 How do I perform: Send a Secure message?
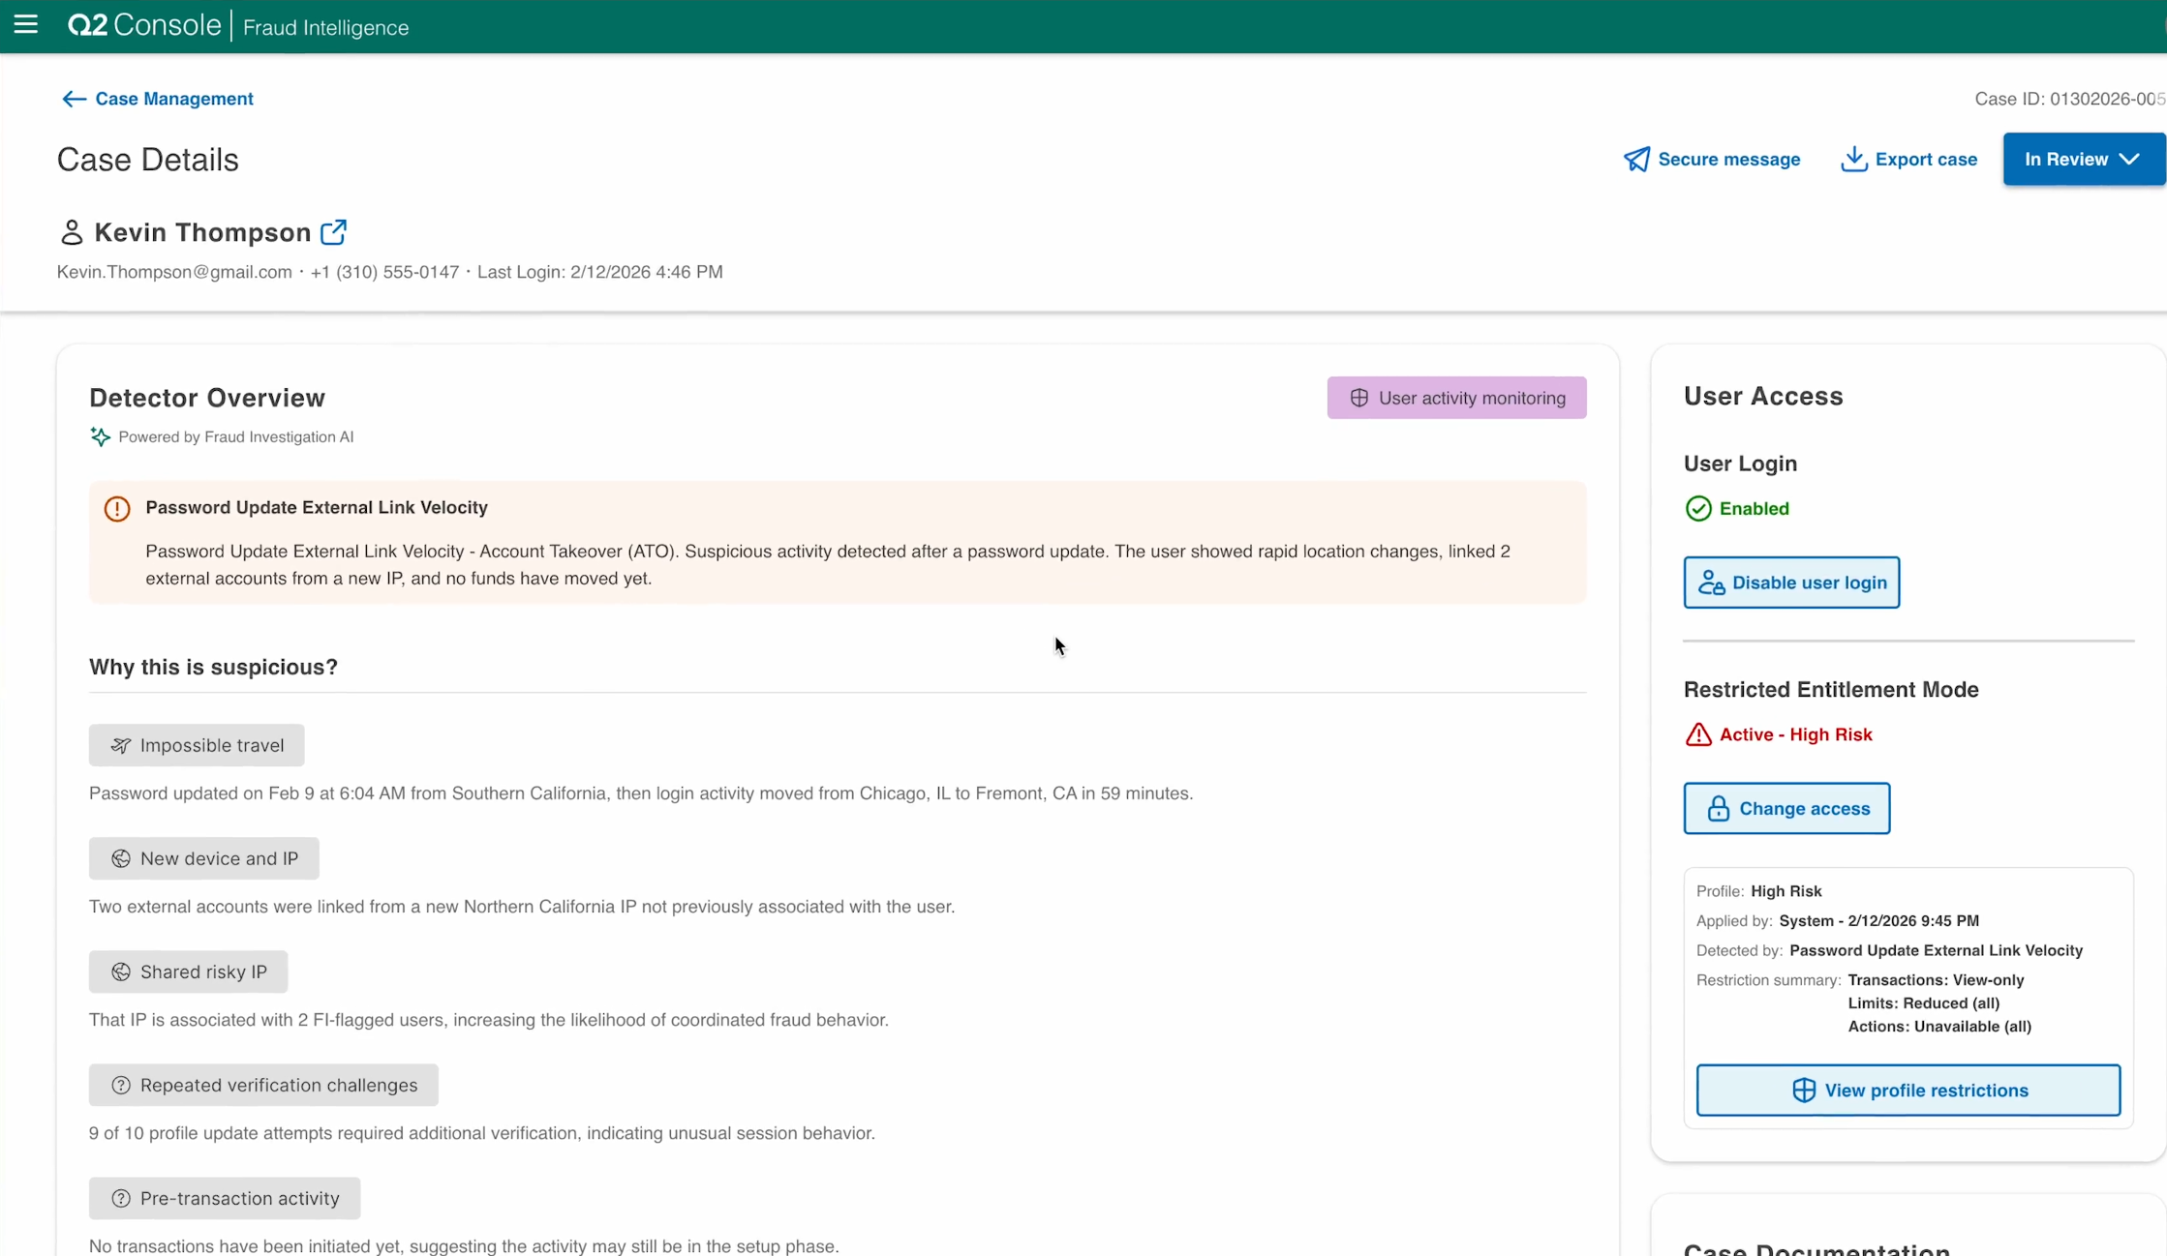[1712, 160]
